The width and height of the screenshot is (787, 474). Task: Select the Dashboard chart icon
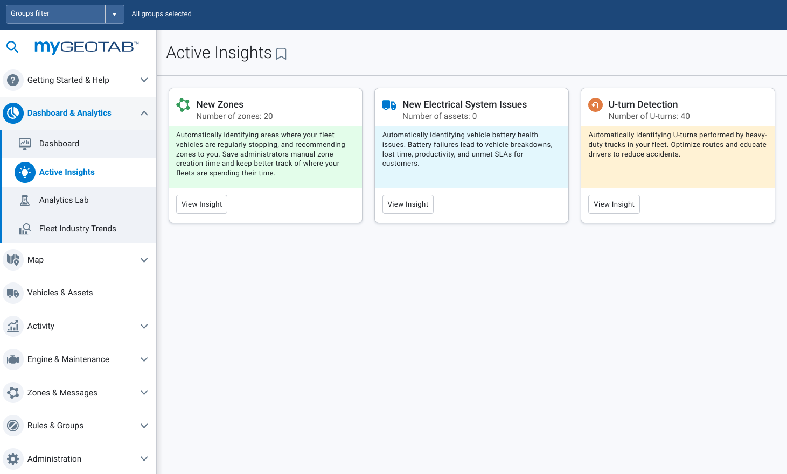coord(25,143)
